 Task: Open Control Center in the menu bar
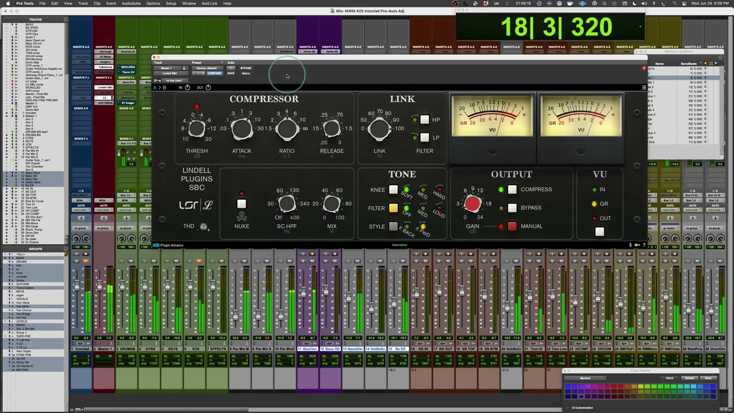684,3
